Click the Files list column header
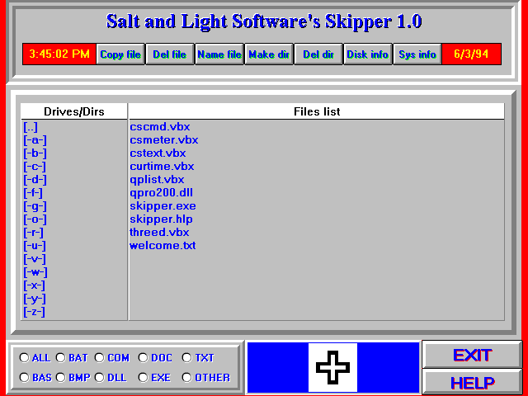 click(317, 111)
